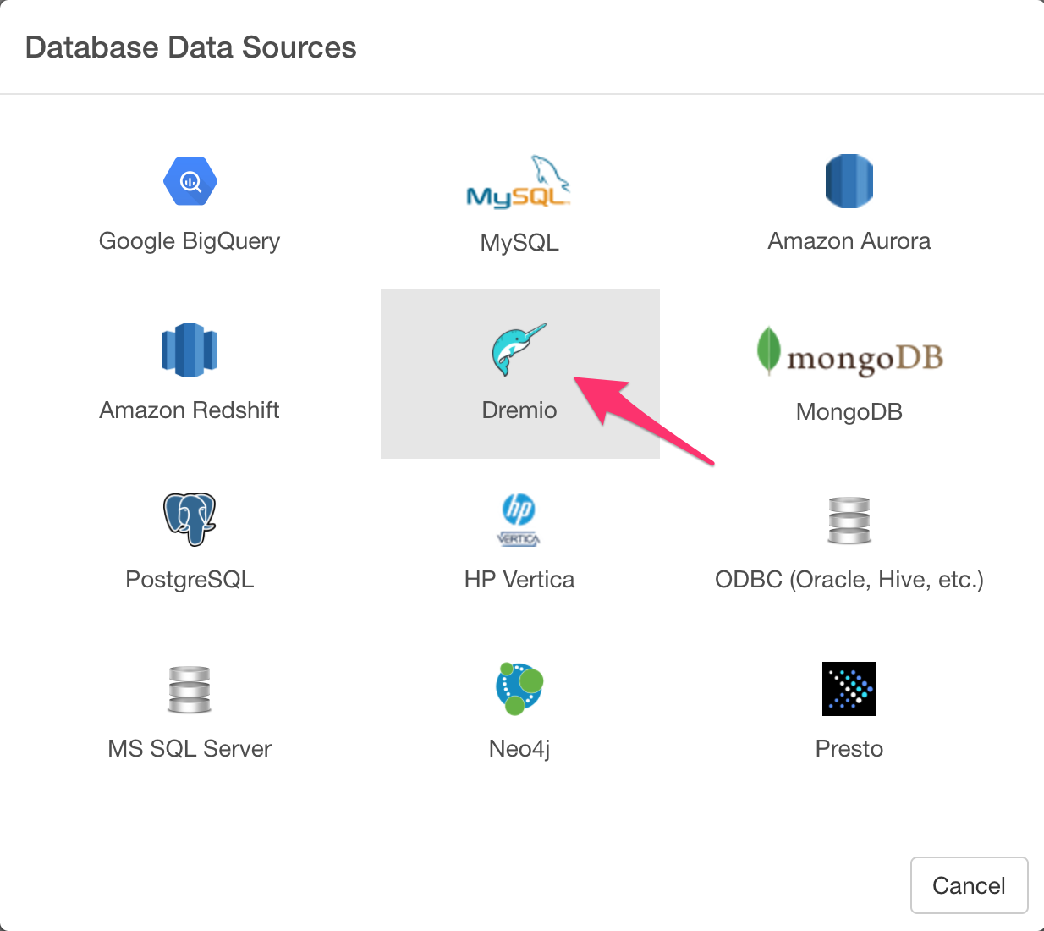Click the MongoDB leaf logo

[x=768, y=353]
